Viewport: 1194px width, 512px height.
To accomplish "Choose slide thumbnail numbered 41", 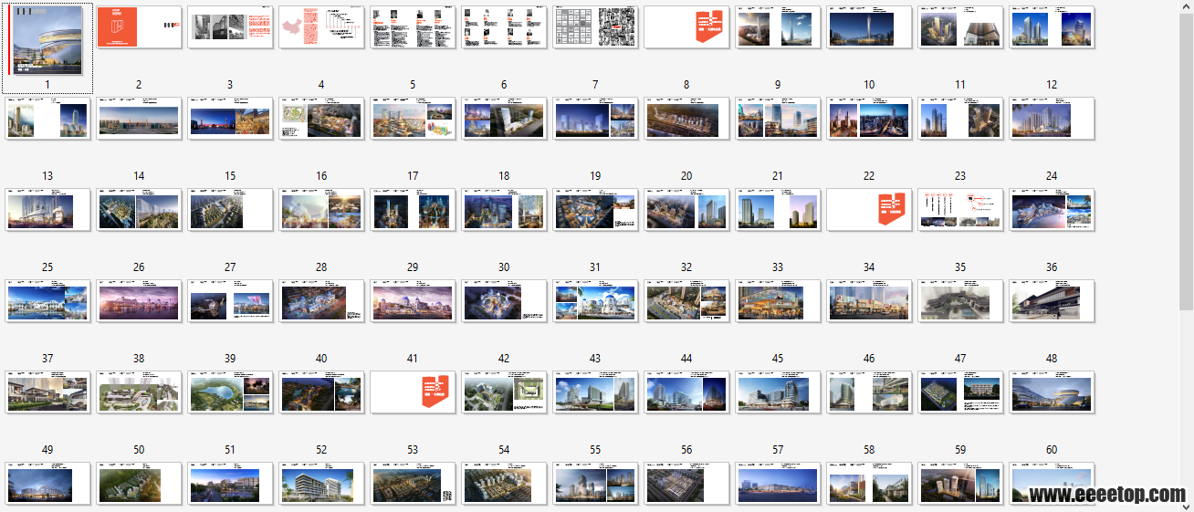I will (x=413, y=301).
